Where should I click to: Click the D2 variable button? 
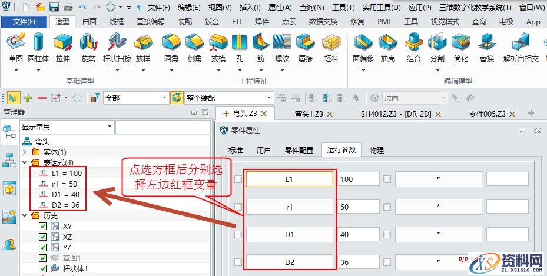pos(290,262)
